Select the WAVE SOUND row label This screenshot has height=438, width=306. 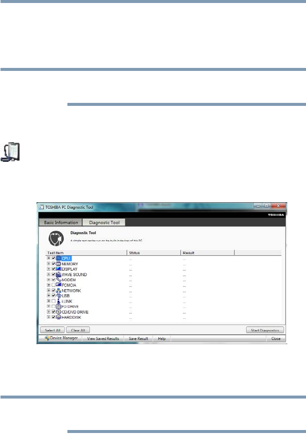tap(74, 275)
